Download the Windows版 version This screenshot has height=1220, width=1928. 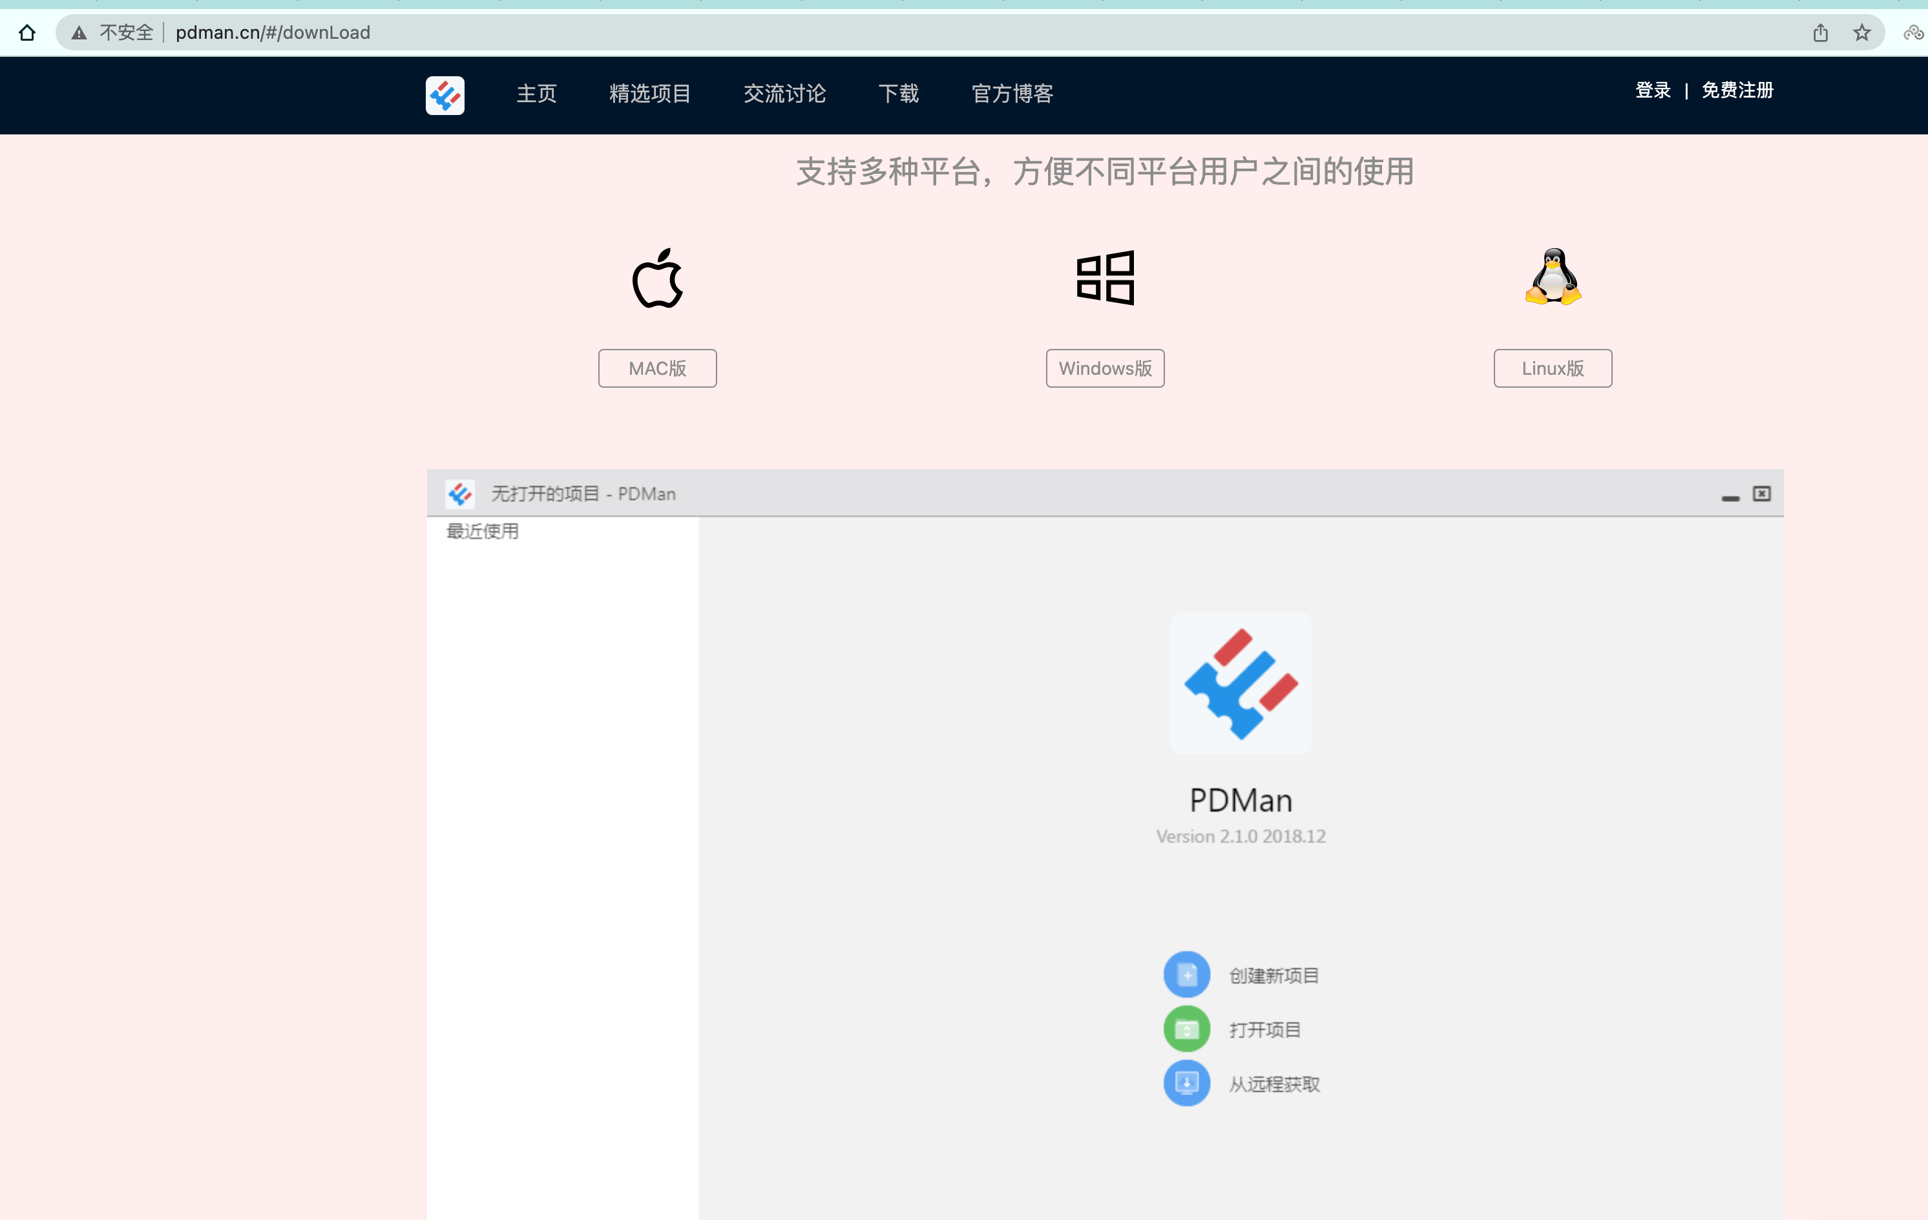tap(1105, 368)
